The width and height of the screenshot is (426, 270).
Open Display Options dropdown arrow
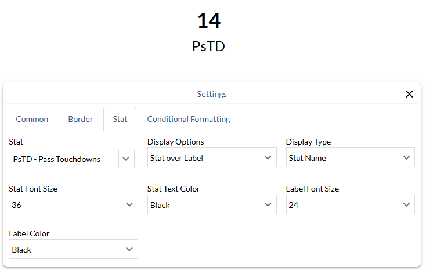coord(268,157)
